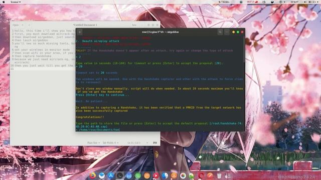321x180 pixels.
Task: Click 'Press [Enter] key to continue...' text
Action: [x=102, y=95]
